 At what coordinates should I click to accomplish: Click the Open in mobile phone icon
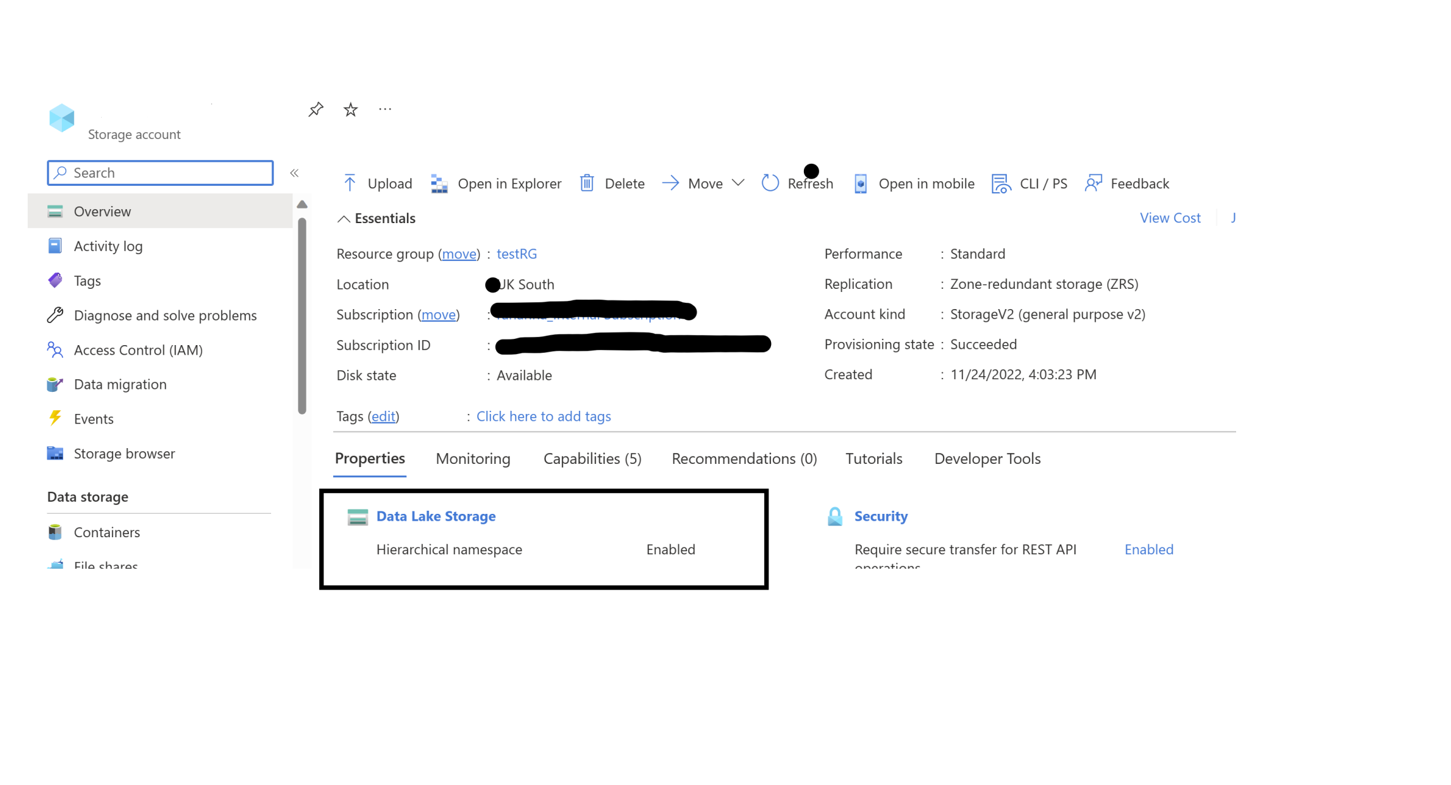coord(860,183)
